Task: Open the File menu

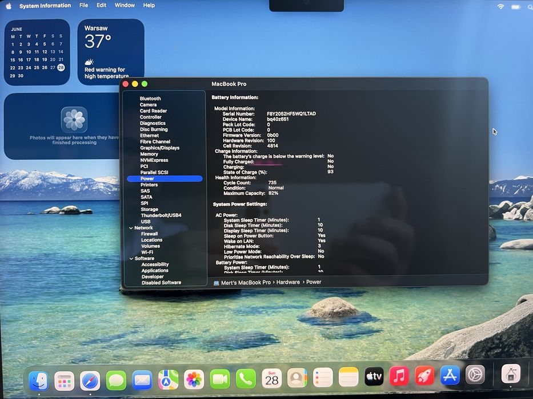Action: (x=83, y=5)
